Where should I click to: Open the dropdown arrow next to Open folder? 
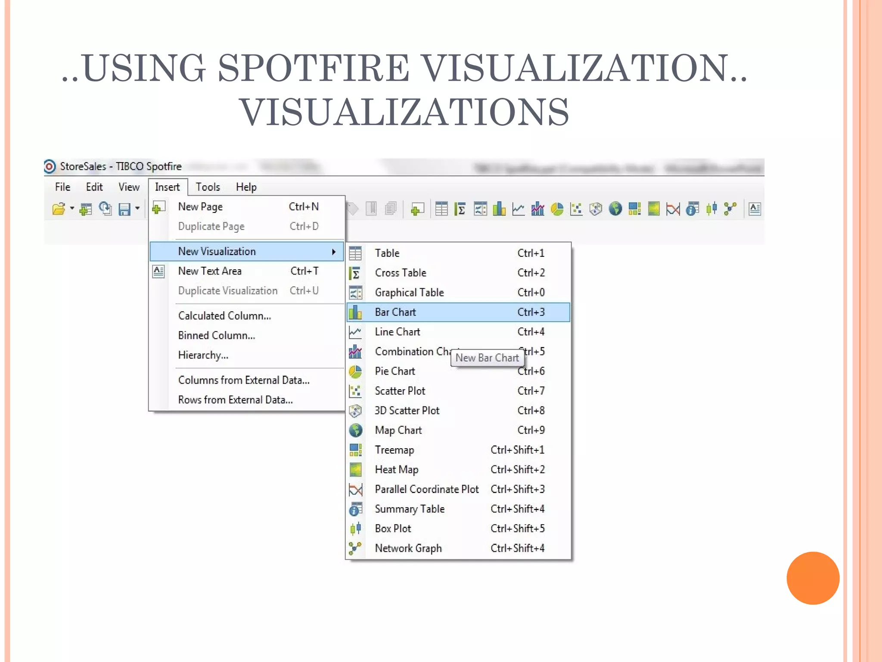pyautogui.click(x=72, y=209)
